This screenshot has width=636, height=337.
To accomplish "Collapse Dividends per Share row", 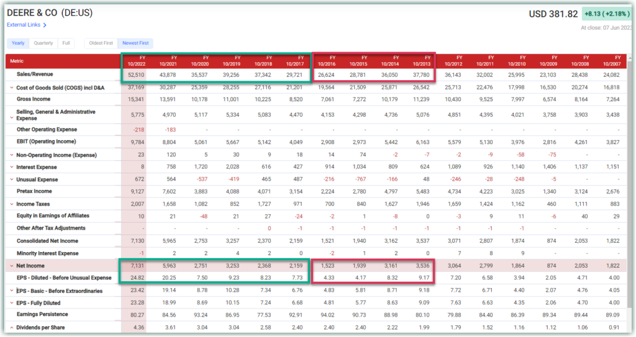I will coord(12,327).
